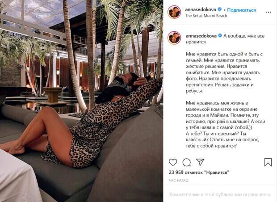Click verified badge beside caption username
The image size is (277, 202).
coord(220,36)
